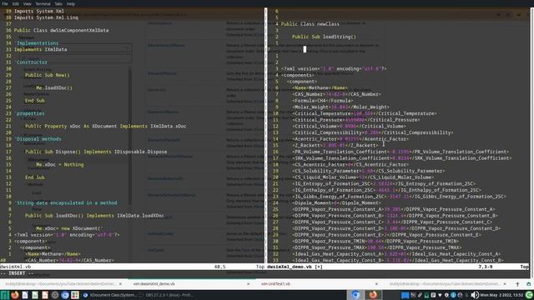Viewport: 534px width, 300px height.
Task: Click the dwsimXml.vb status line
Action: coord(133,267)
